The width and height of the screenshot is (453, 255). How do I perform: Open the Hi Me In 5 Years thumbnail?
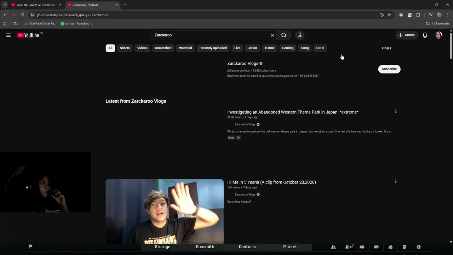(165, 211)
